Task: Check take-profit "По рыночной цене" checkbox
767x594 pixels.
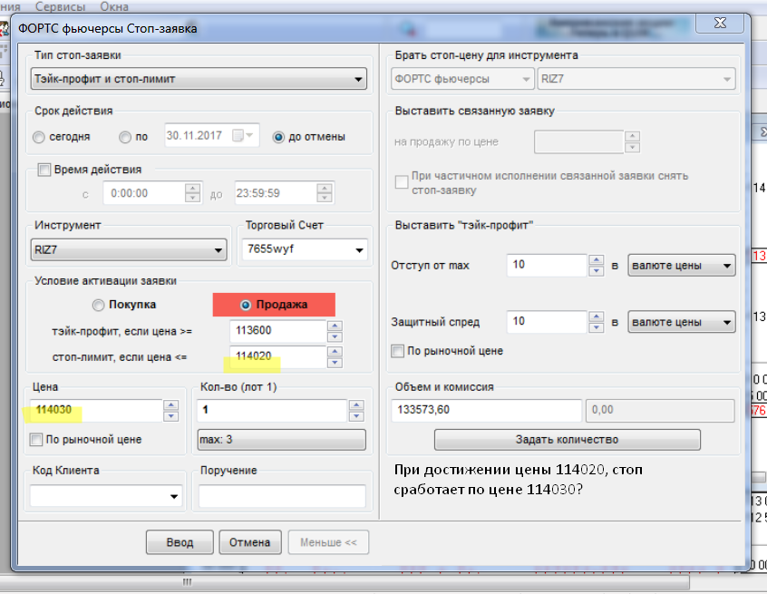Action: (x=397, y=351)
